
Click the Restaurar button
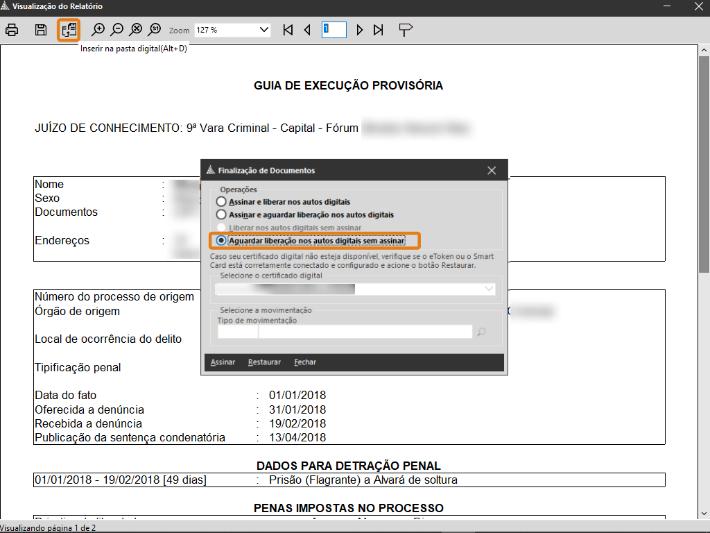264,362
